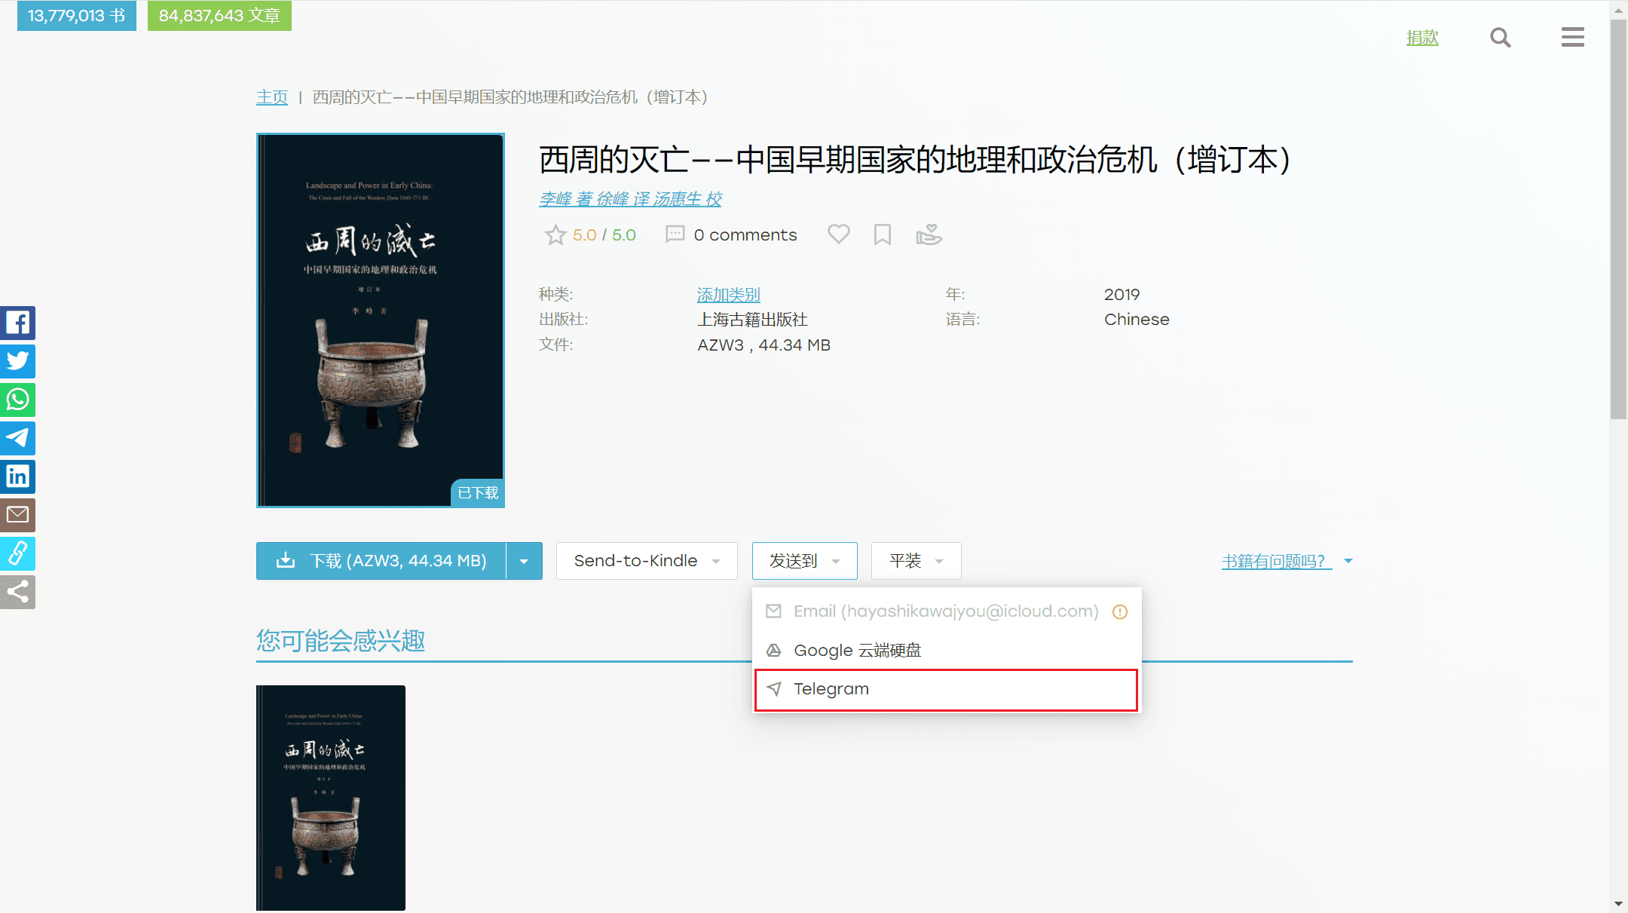Open general share sidebar icon
Viewport: 1628px width, 913px height.
[x=17, y=592]
